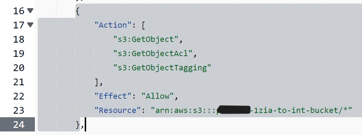Place cursor in "s3:GetObjectTagging" string
Image resolution: width=362 pixels, height=135 pixels.
click(162, 68)
